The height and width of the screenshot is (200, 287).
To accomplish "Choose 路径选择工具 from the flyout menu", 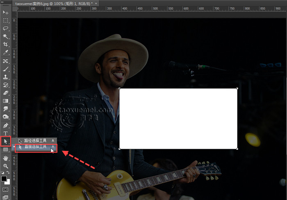I will tap(35, 140).
